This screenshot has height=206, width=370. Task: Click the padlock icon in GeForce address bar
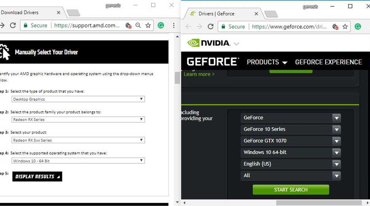click(223, 27)
